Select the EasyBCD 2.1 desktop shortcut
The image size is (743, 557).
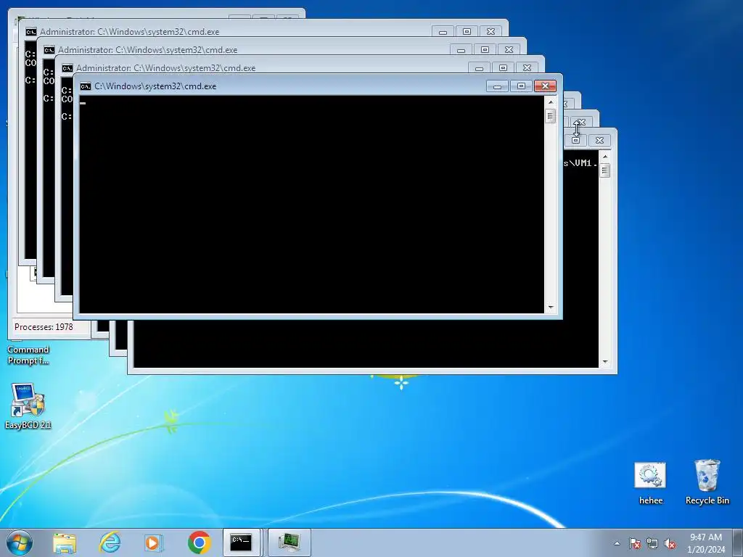point(28,406)
